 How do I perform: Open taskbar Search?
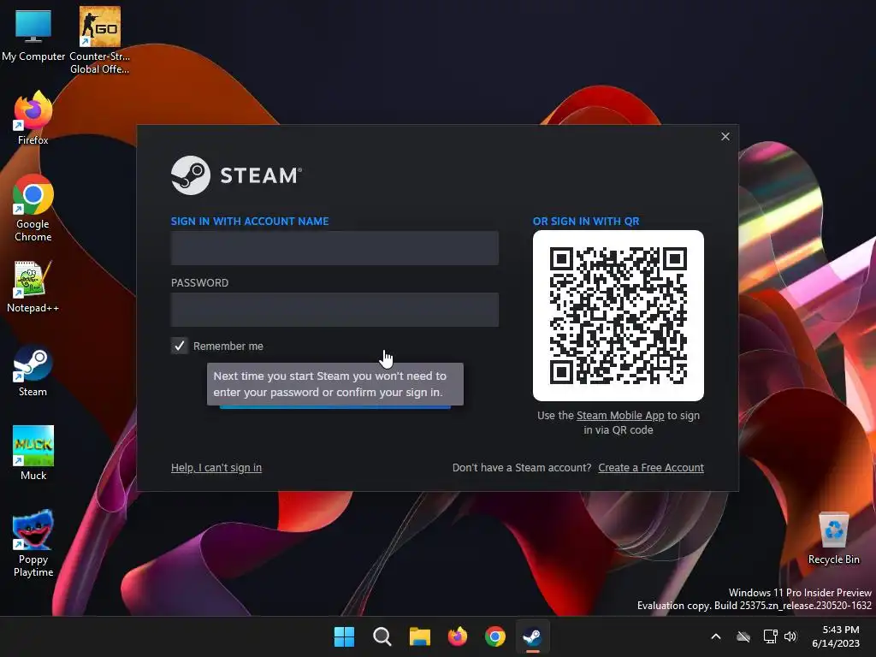pyautogui.click(x=382, y=636)
